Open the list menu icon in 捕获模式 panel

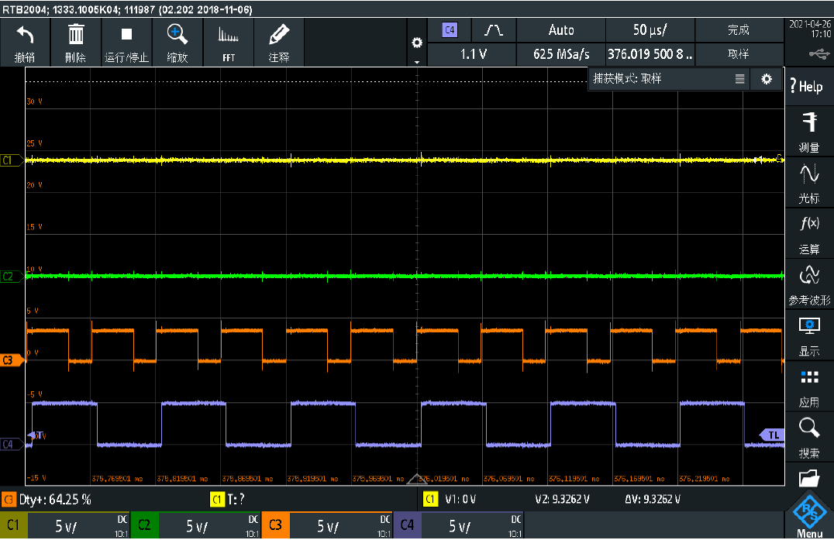(x=740, y=79)
